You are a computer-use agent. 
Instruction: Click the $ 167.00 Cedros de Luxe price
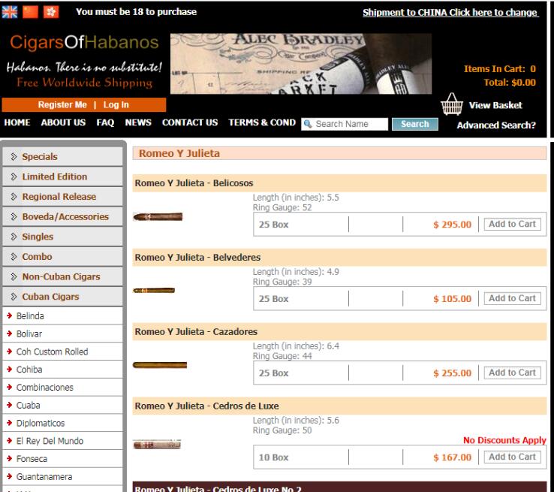click(452, 457)
